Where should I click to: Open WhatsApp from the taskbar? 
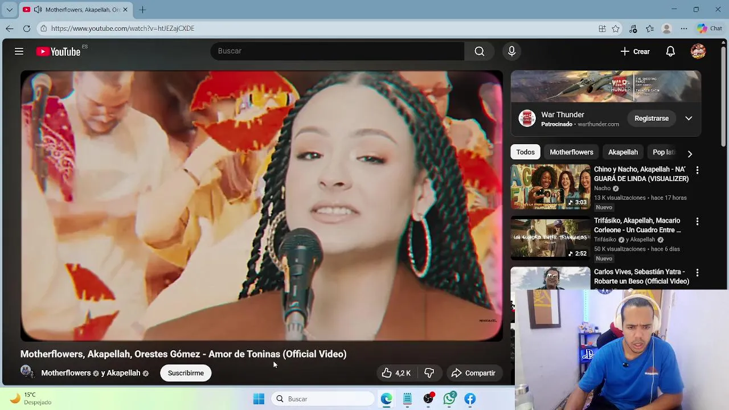click(x=449, y=399)
